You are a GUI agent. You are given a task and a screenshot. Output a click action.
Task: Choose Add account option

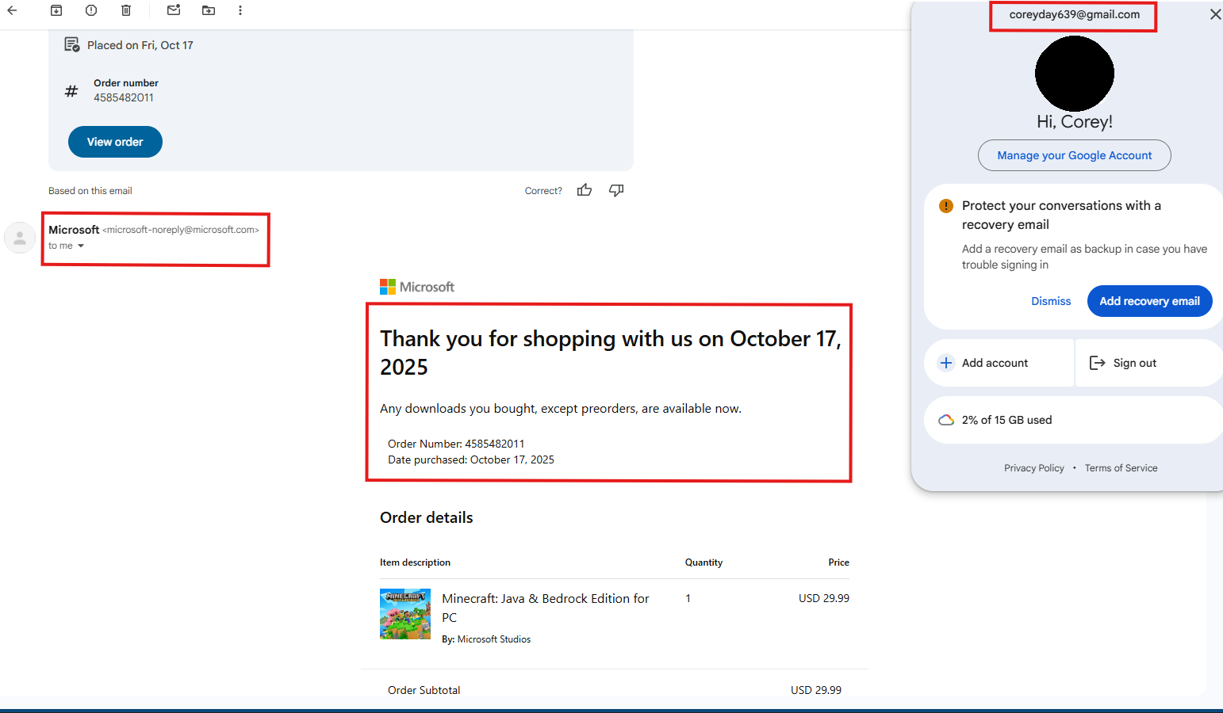[999, 363]
